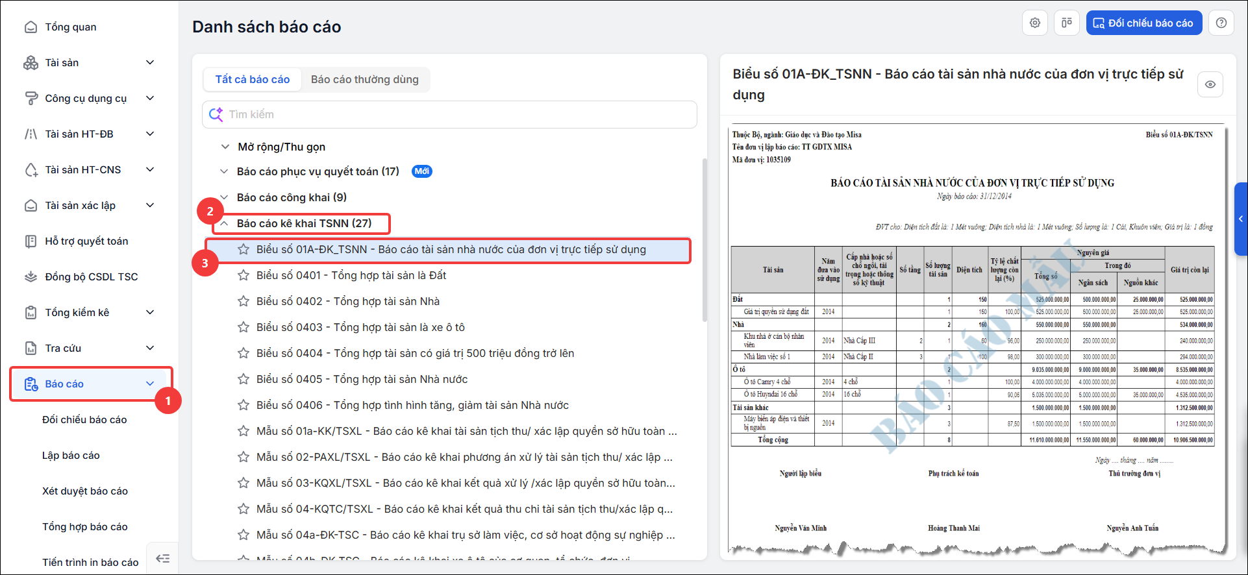Expand the Công cụ dụng cụ chevron
Viewport: 1248px width, 575px height.
click(150, 99)
